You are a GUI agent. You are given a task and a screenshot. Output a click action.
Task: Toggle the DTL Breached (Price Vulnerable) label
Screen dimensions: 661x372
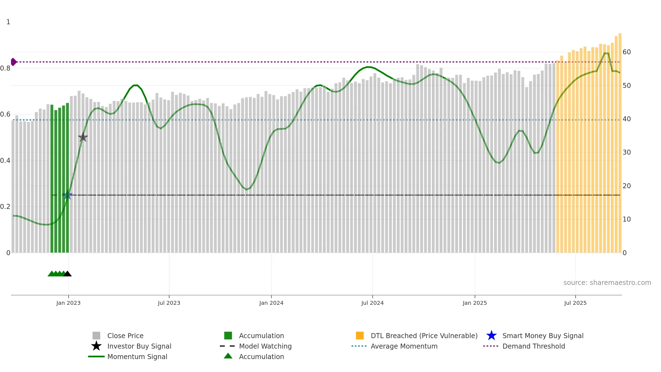tap(424, 336)
